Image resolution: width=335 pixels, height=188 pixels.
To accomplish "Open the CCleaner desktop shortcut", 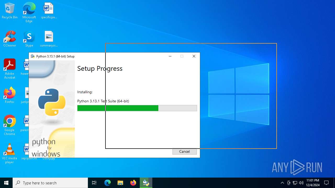I will [10, 39].
